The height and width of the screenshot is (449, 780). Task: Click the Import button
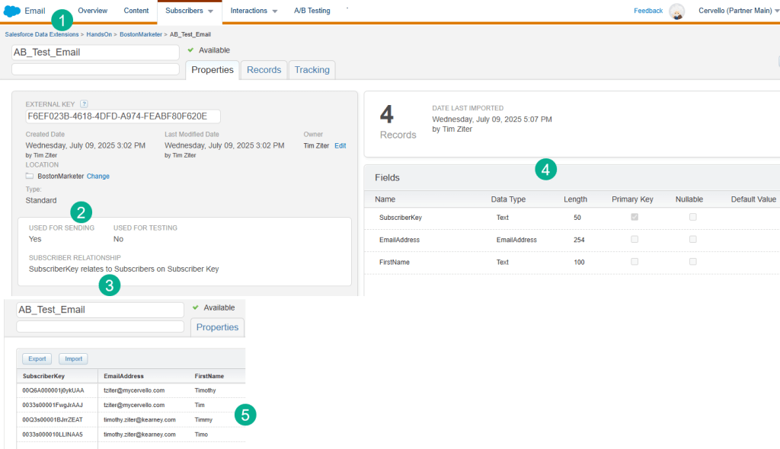[x=73, y=358]
